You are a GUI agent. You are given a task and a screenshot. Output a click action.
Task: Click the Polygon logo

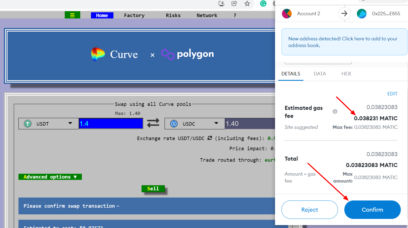pos(168,54)
